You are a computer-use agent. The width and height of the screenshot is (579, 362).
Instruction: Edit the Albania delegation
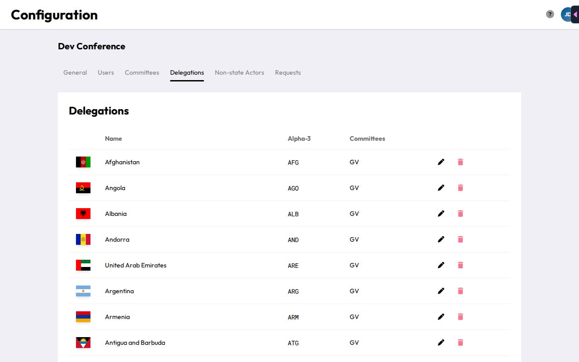pyautogui.click(x=441, y=214)
